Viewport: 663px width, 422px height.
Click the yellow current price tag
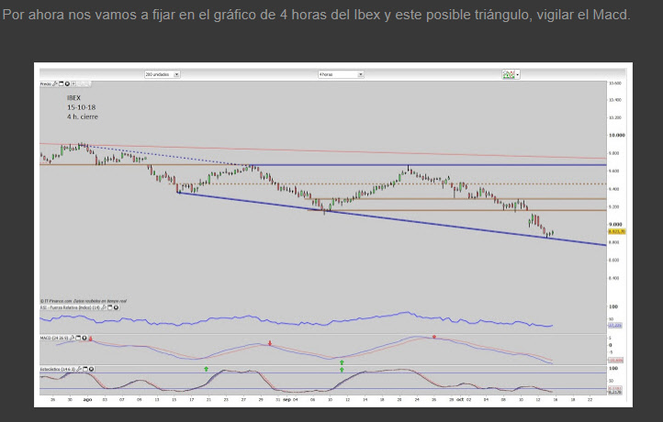[x=616, y=231]
